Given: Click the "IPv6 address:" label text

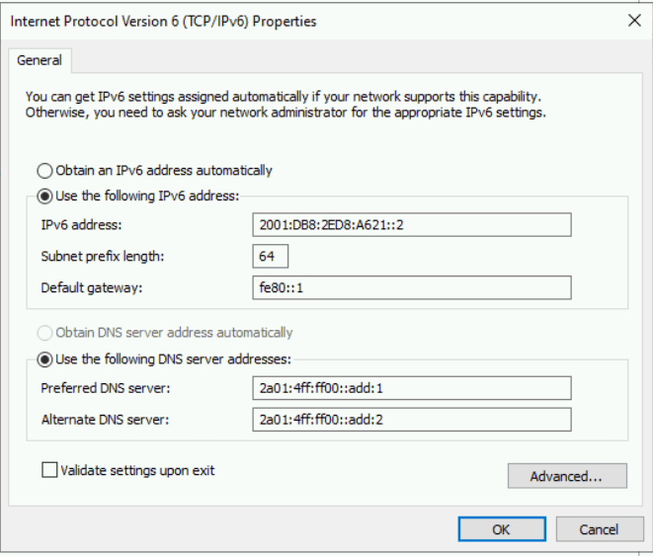Looking at the screenshot, I should 81,225.
